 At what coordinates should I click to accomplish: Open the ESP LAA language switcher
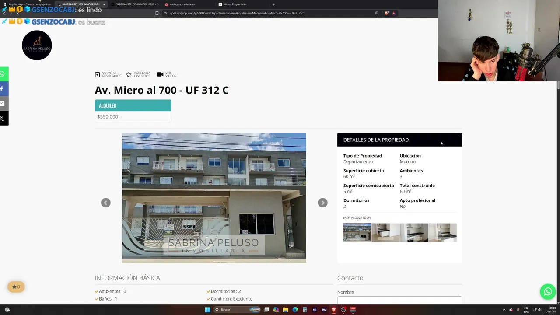(x=526, y=310)
